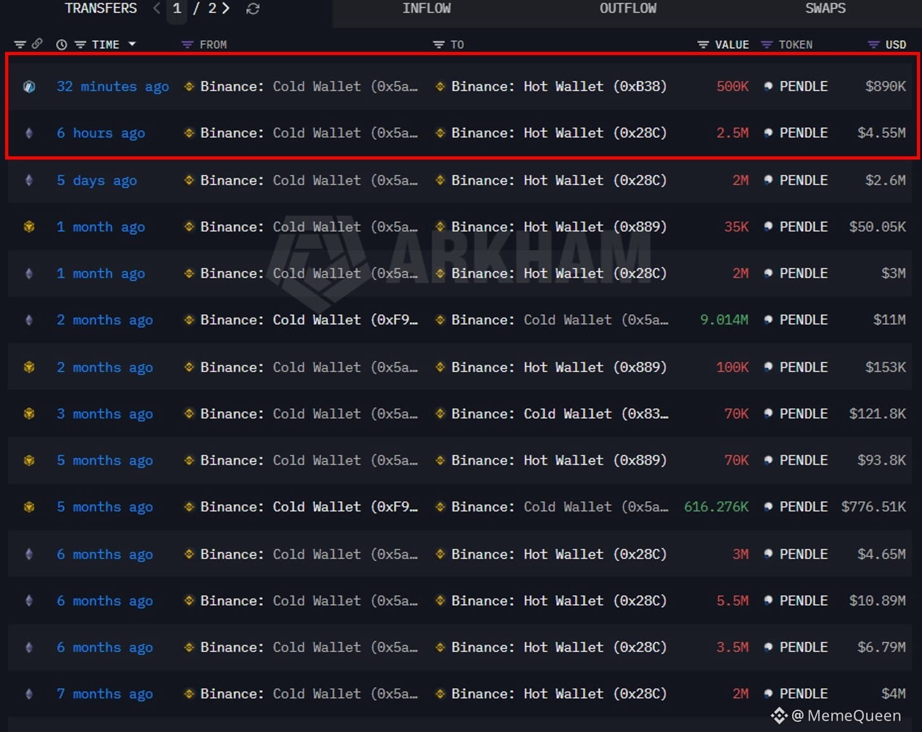Open the PENDLE token link on the $4.55M row
This screenshot has width=922, height=732.
[804, 133]
